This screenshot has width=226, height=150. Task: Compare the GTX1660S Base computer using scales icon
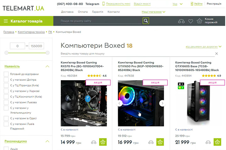(x=208, y=142)
